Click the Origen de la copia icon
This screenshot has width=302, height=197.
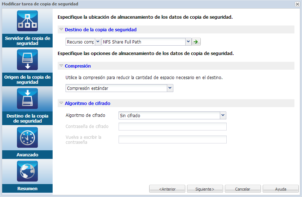pos(27,60)
